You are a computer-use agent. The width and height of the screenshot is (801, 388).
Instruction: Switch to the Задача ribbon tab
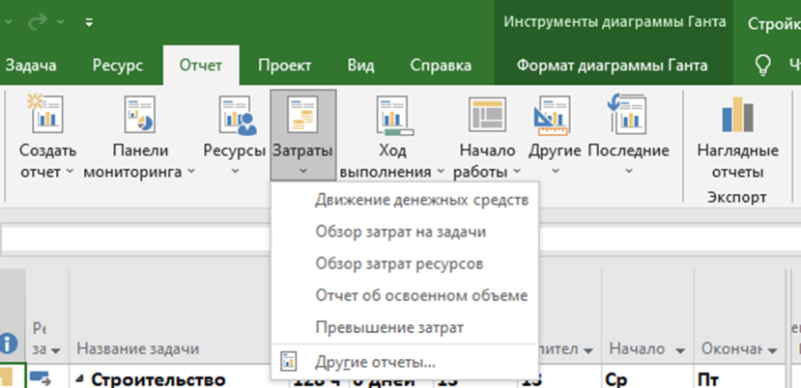(x=31, y=66)
